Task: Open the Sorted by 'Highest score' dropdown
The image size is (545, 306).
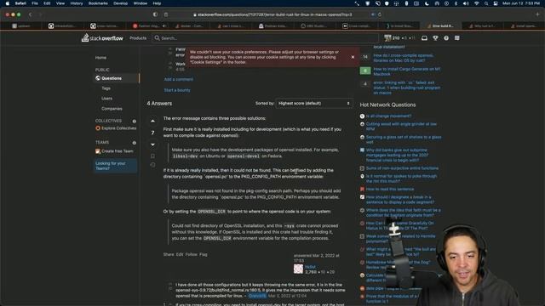Action: [314, 104]
